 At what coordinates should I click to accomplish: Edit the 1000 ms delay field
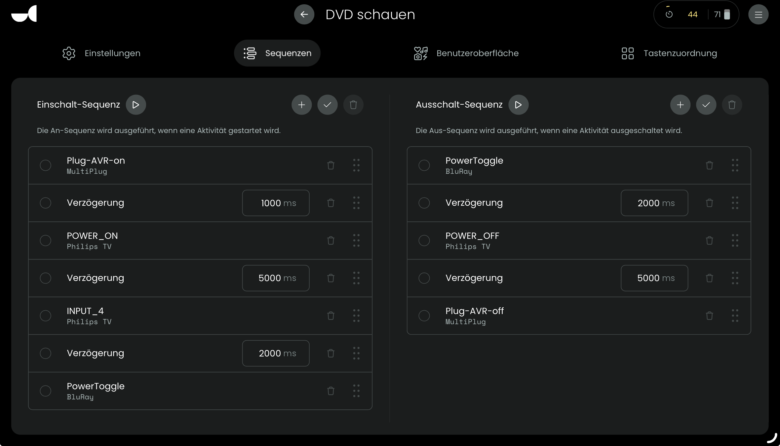click(276, 203)
